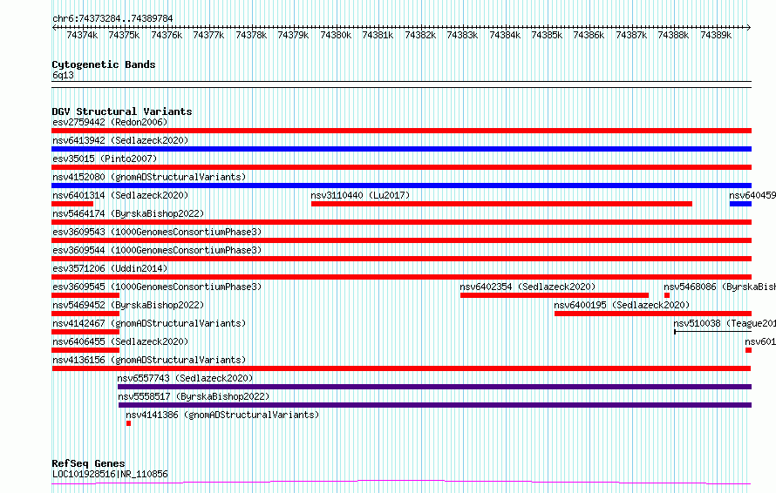
Task: Select the red bar under esv3609543
Action: click(x=401, y=240)
